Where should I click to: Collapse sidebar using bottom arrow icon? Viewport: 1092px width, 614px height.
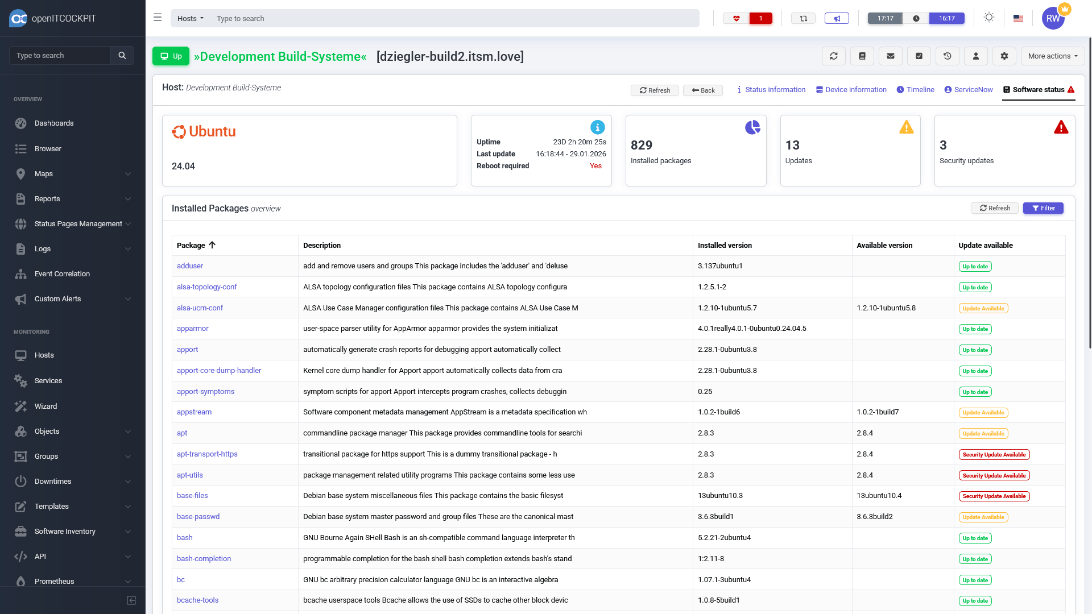tap(131, 600)
